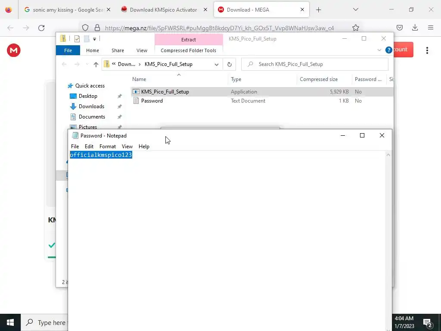Switch to Download KMSpico Activator tab
This screenshot has height=331, width=441.
(163, 10)
